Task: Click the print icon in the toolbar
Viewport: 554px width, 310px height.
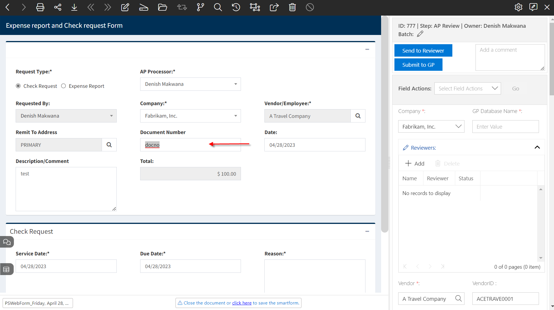Action: point(40,7)
